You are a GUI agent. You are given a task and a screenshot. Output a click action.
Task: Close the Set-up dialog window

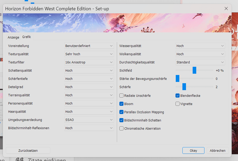[x=226, y=8]
